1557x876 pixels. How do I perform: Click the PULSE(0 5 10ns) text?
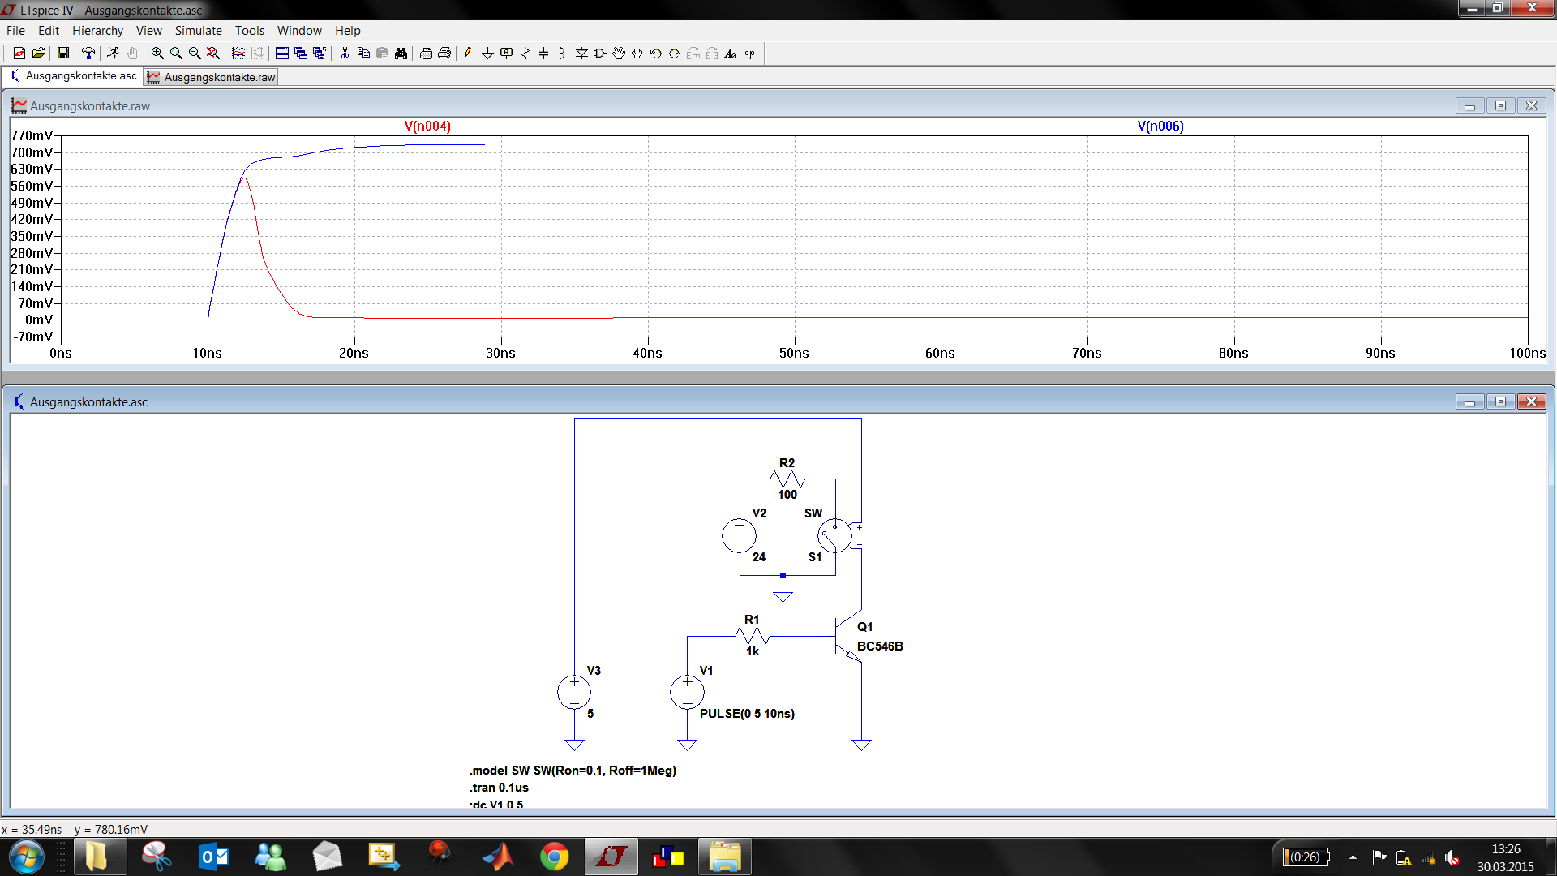747,714
